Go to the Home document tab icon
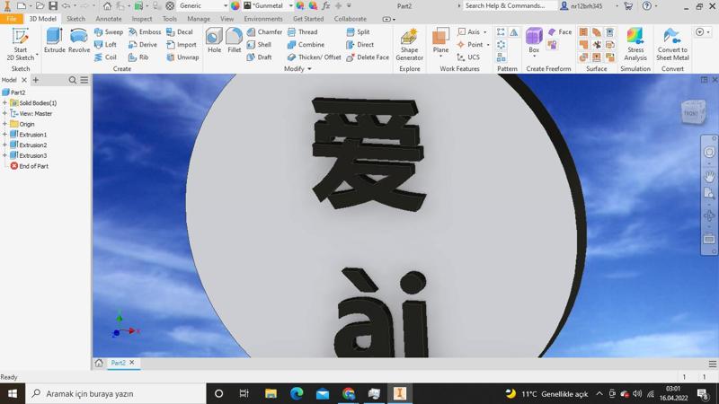This screenshot has width=719, height=404. point(99,363)
